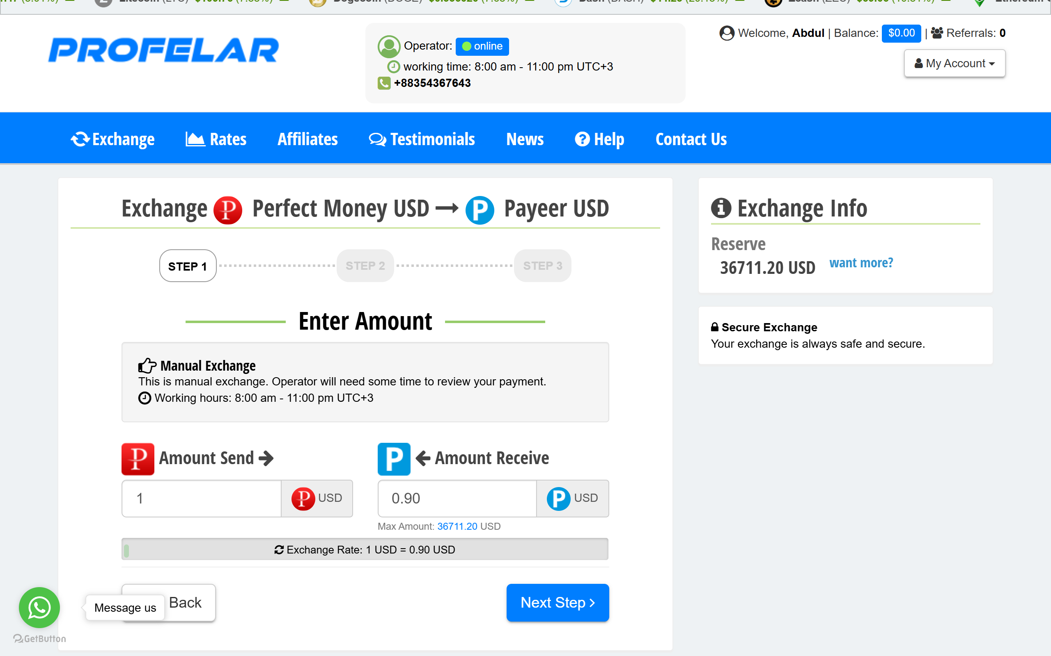1051x656 pixels.
Task: Click the referrals group icon
Action: (937, 33)
